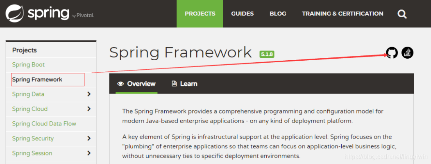Go to GUIDES in top navigation

point(242,14)
